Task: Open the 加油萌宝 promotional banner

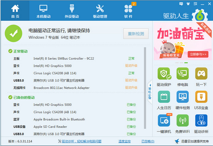Action: click(x=183, y=42)
